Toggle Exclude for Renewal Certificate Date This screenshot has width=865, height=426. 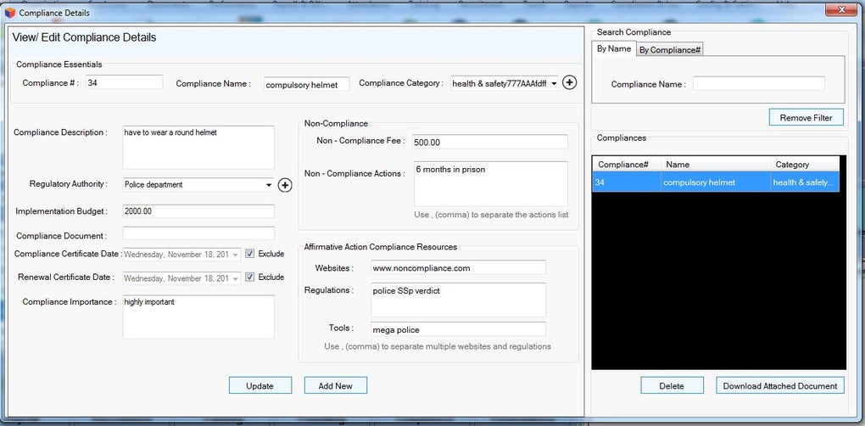(250, 277)
